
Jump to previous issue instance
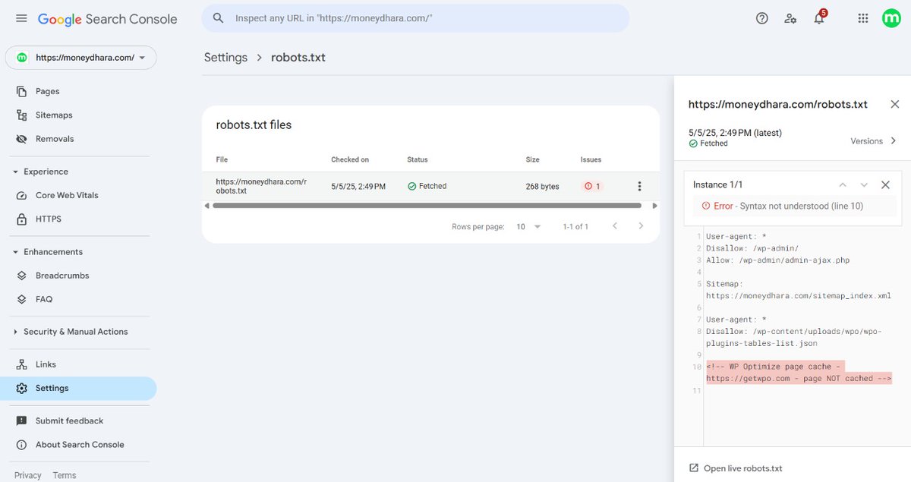[x=842, y=185]
